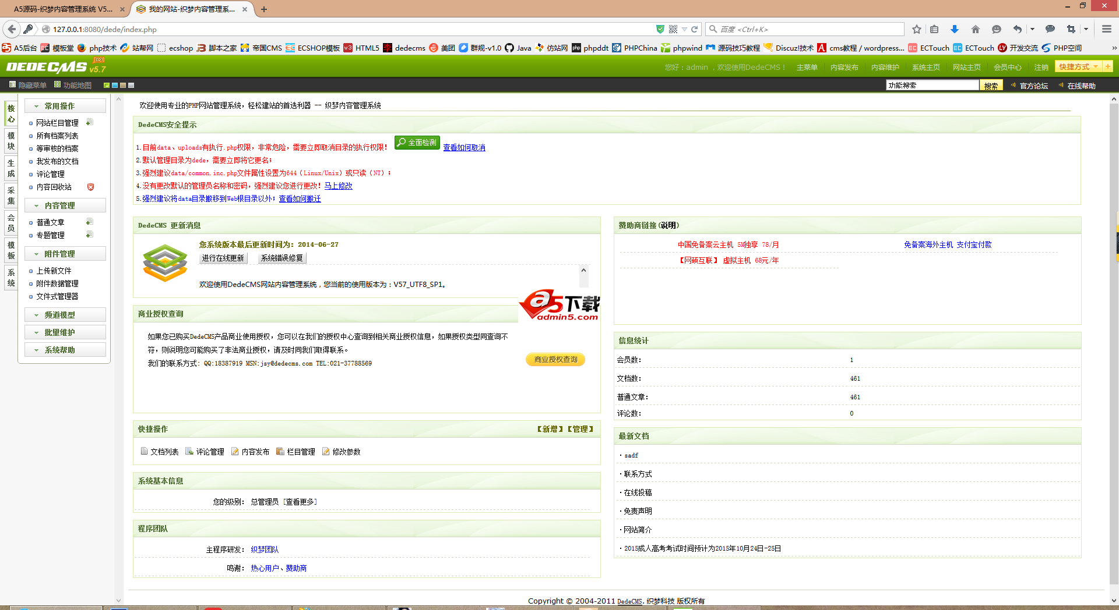Expand the 频道模型 menu section
This screenshot has width=1119, height=610.
(x=65, y=315)
